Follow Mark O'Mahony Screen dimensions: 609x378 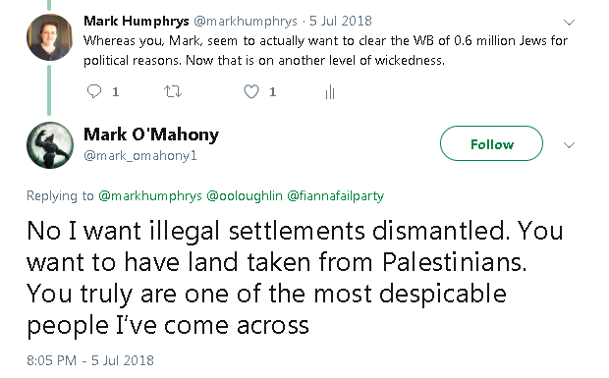491,143
